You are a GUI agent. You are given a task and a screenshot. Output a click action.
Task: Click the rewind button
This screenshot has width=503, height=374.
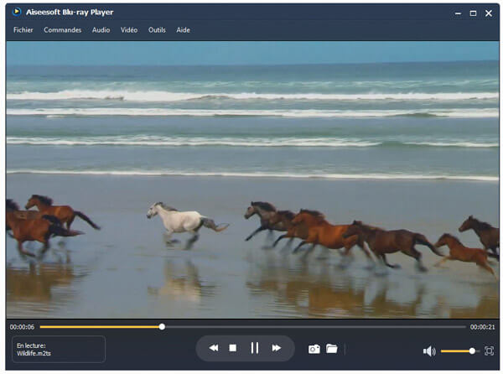[214, 348]
